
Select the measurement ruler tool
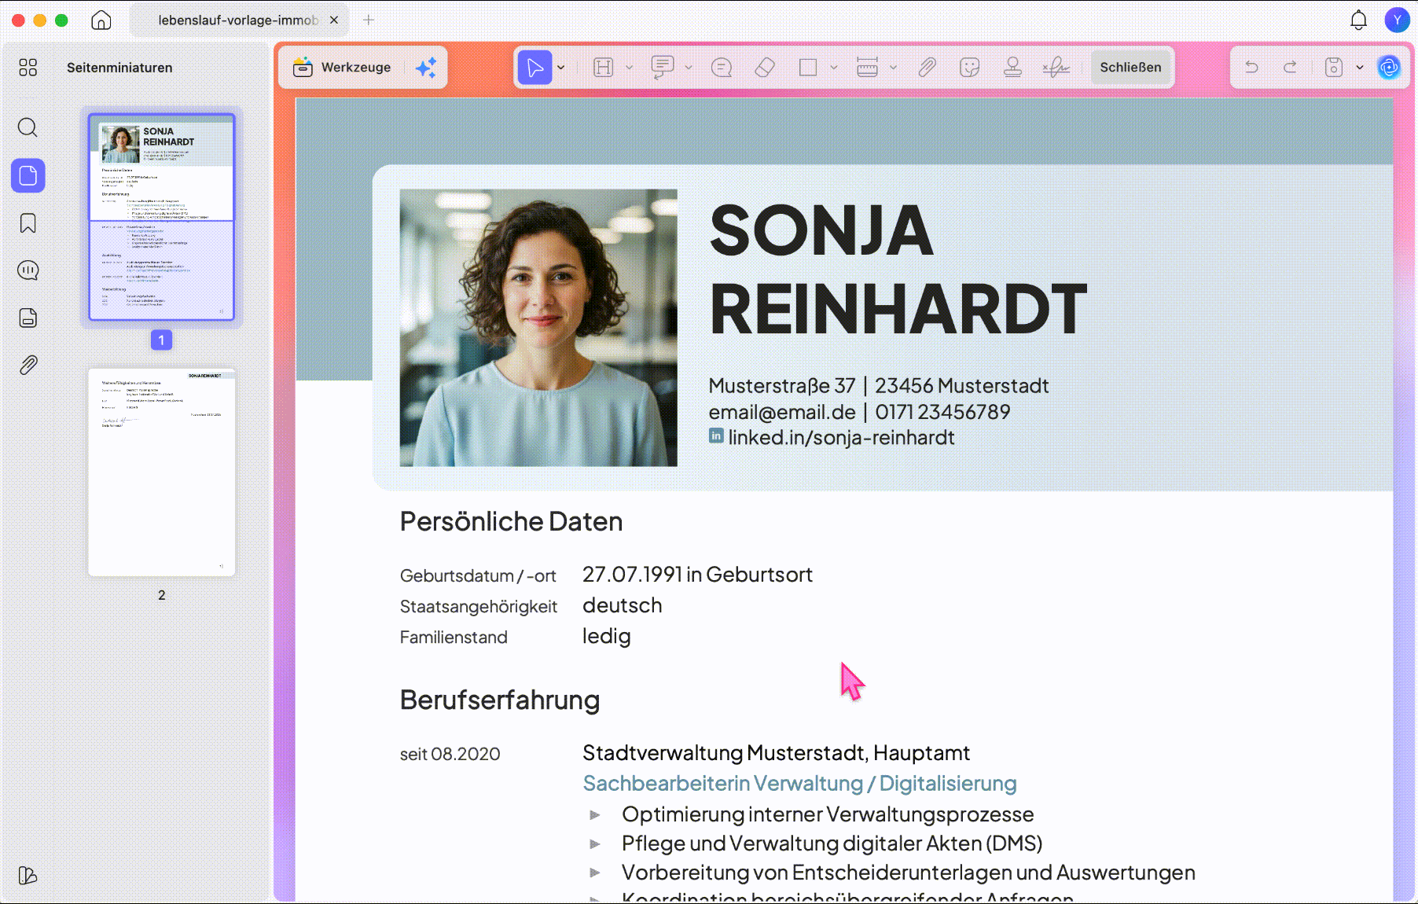[x=867, y=68]
